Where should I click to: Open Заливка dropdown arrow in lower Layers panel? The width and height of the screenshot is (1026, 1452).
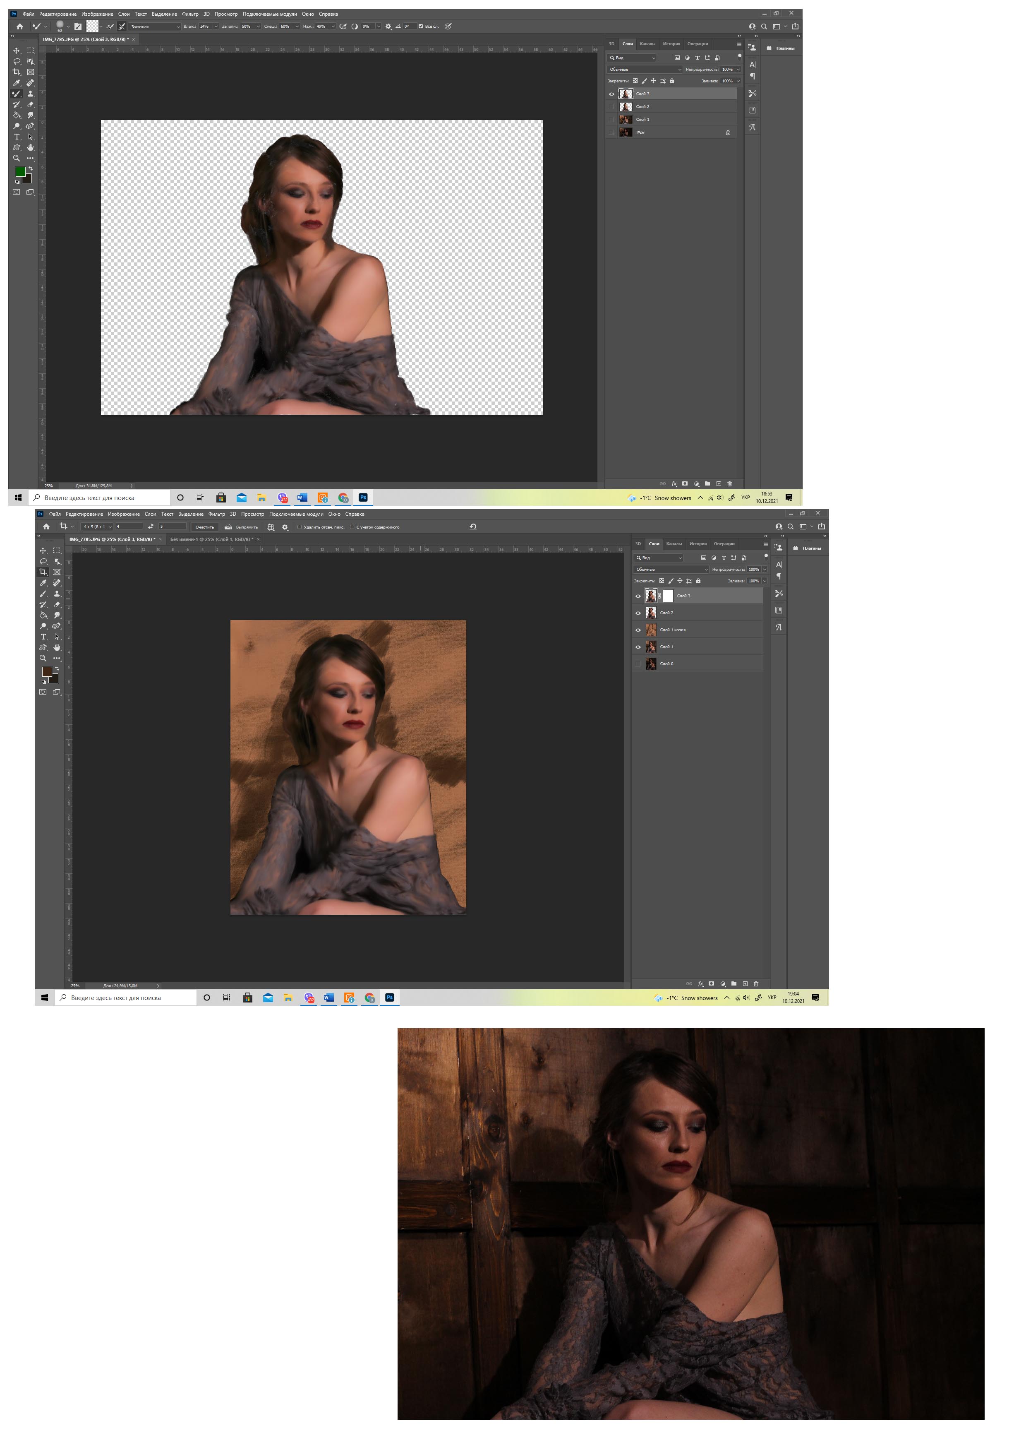[x=764, y=581]
